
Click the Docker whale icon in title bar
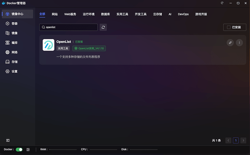pos(4,3)
